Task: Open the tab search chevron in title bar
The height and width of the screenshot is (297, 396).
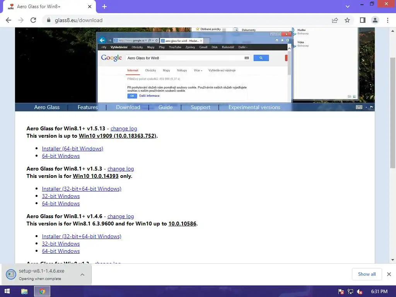Action: pyautogui.click(x=348, y=7)
